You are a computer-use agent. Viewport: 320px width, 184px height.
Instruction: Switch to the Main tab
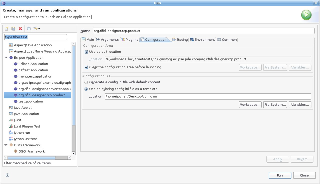[x=88, y=39]
